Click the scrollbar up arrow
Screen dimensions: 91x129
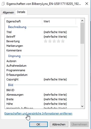click(x=82, y=21)
